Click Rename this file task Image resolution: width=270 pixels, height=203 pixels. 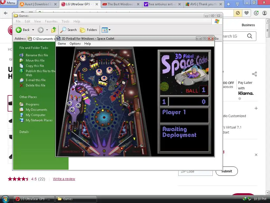point(37,55)
